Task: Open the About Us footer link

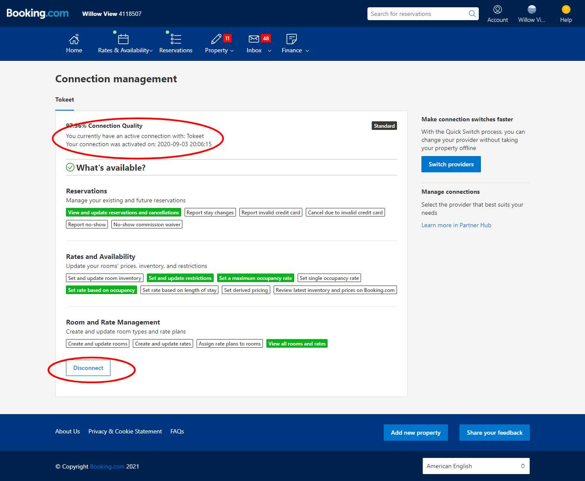Action: [68, 431]
